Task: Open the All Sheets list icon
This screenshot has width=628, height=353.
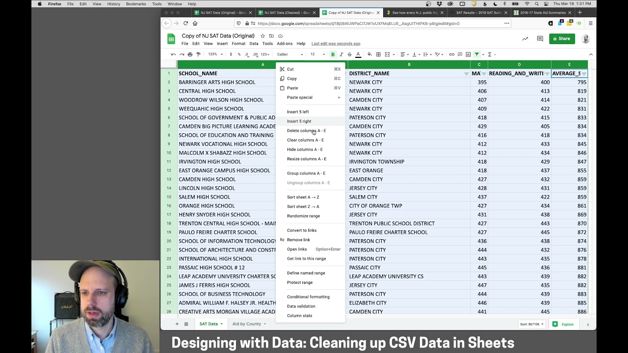Action: (x=186, y=324)
